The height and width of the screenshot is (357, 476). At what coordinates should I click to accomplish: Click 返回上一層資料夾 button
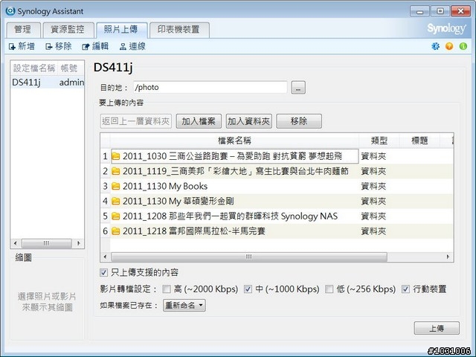[x=135, y=121]
